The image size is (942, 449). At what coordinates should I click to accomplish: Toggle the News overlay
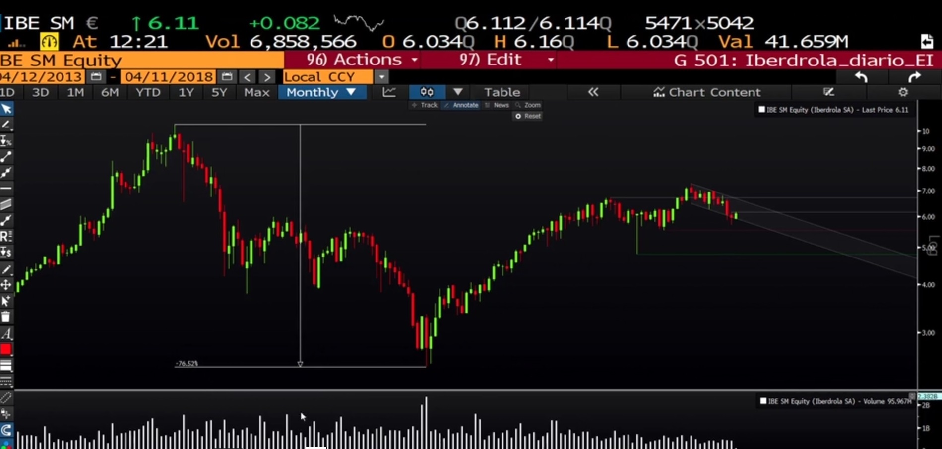(x=497, y=105)
